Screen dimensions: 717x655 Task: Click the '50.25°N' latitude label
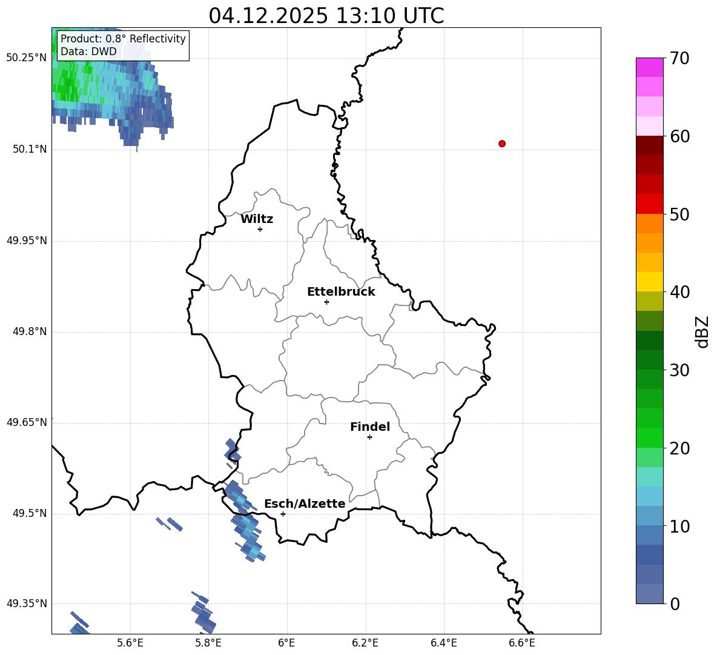pyautogui.click(x=27, y=58)
